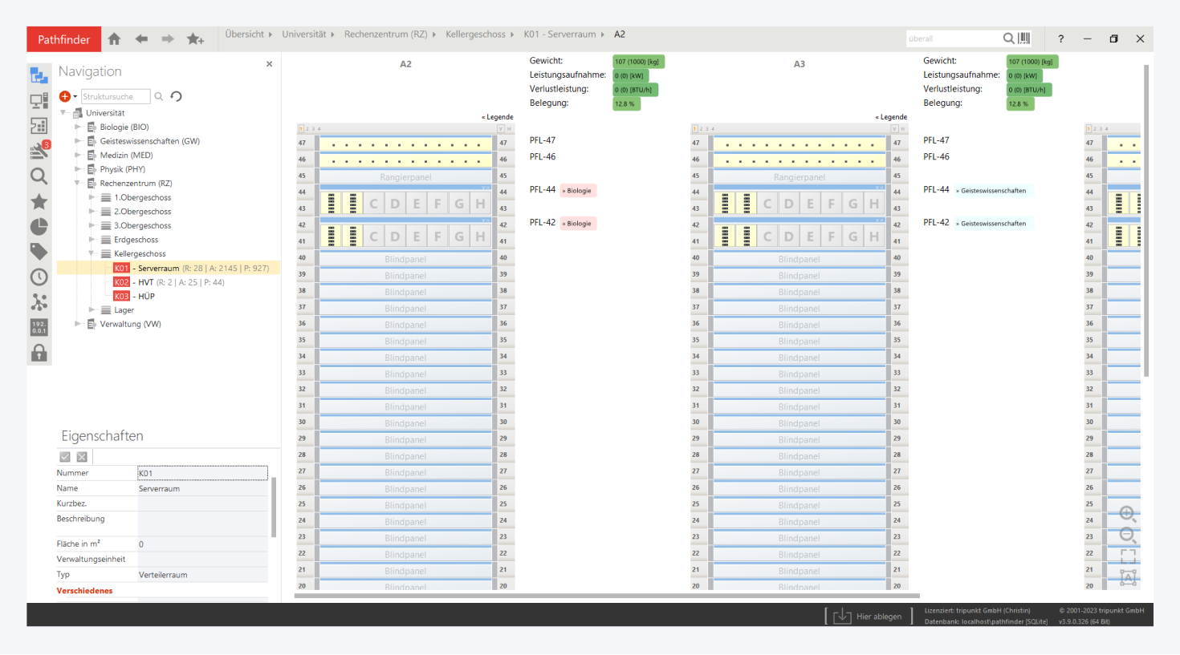Confirm properties with the checkmark button
The image size is (1180, 655).
(x=65, y=457)
